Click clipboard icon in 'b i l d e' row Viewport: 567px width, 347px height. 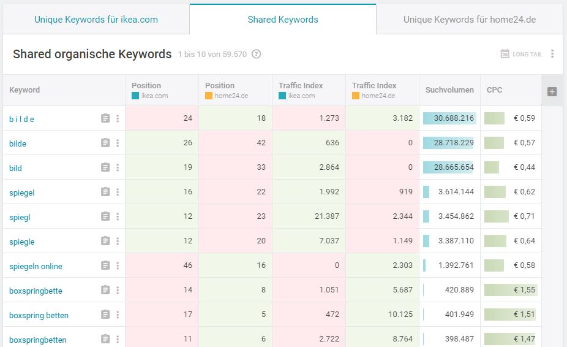[105, 118]
